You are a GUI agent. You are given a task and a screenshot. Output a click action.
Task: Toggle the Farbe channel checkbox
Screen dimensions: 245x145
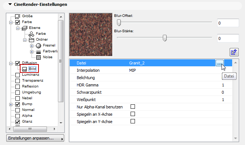(x=18, y=22)
